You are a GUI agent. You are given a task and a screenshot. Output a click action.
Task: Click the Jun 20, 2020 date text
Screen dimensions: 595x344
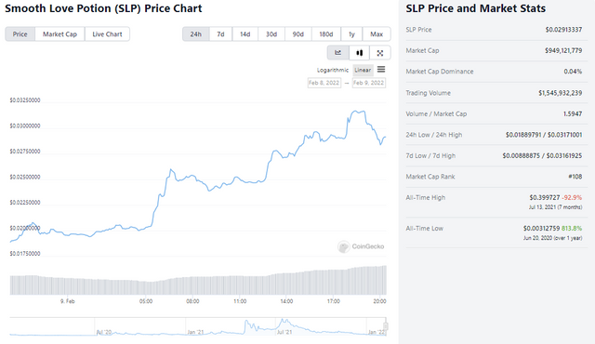[536, 238]
